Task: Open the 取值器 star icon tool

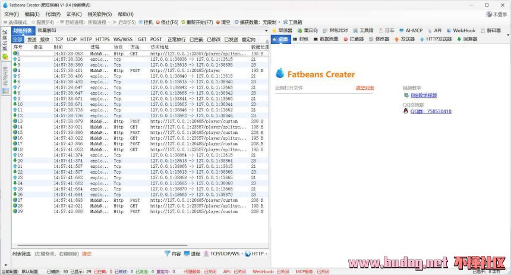Action: [x=282, y=30]
